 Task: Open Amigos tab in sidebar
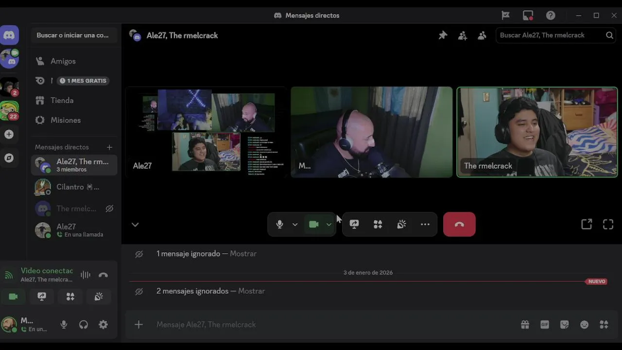pyautogui.click(x=74, y=61)
